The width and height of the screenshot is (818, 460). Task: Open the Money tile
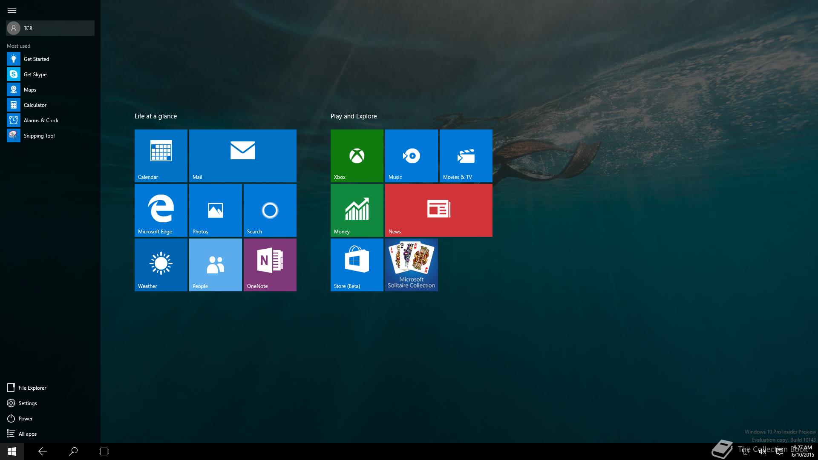coord(357,210)
